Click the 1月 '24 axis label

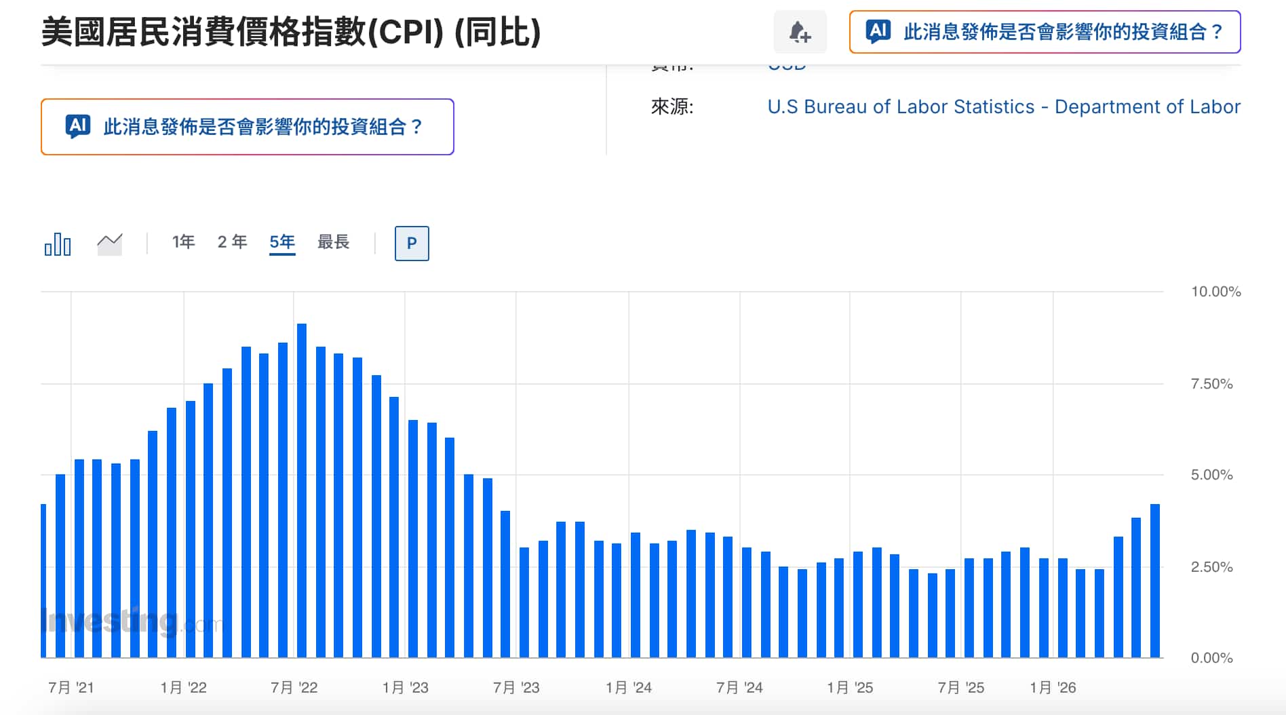(628, 688)
